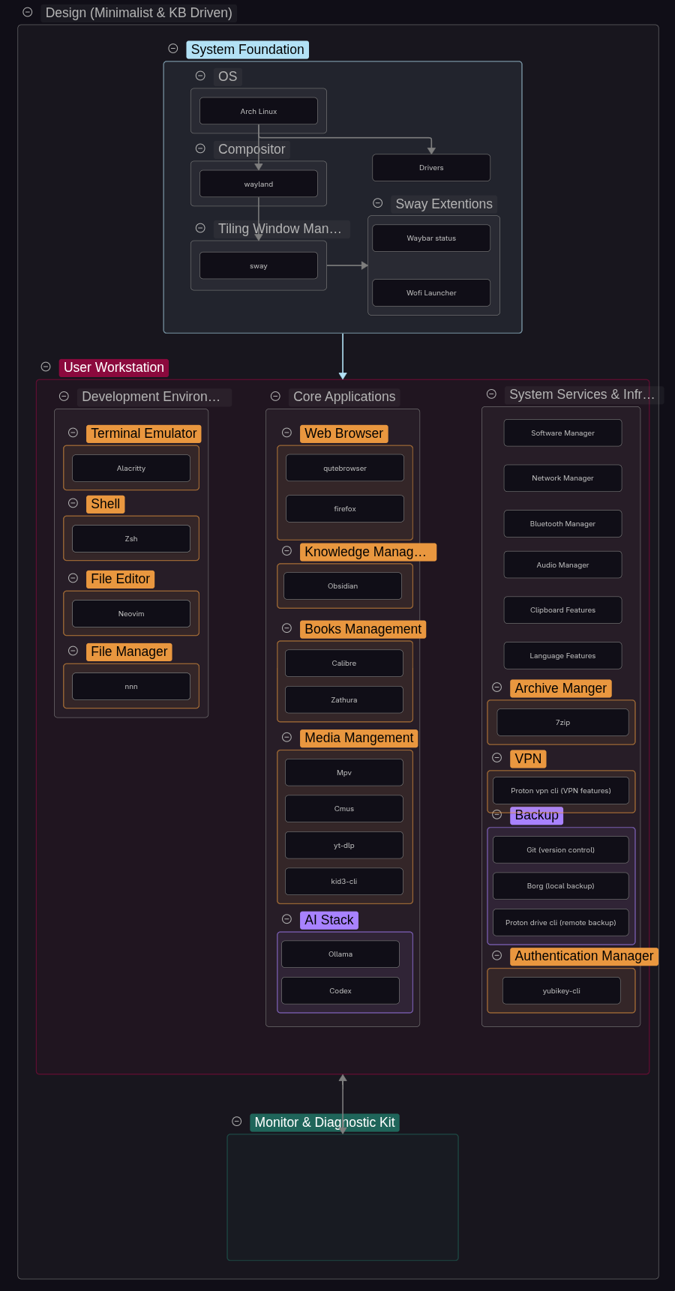Image resolution: width=675 pixels, height=1291 pixels.
Task: Select the Proton vpn cli node
Action: [561, 790]
